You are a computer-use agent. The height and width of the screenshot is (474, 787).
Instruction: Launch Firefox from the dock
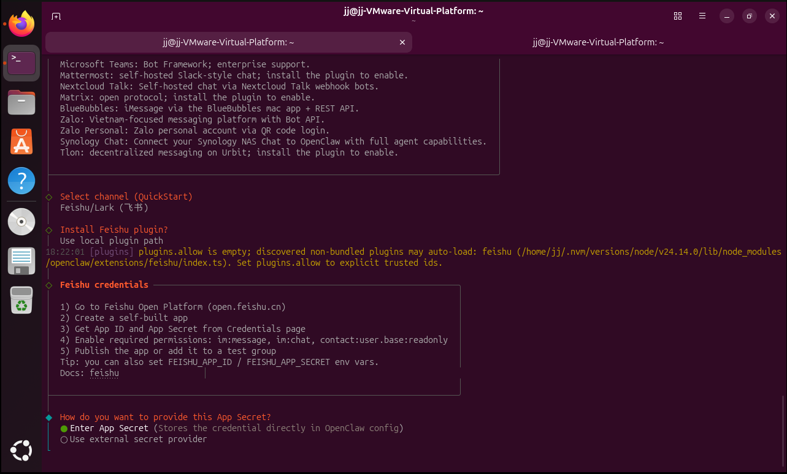(21, 24)
